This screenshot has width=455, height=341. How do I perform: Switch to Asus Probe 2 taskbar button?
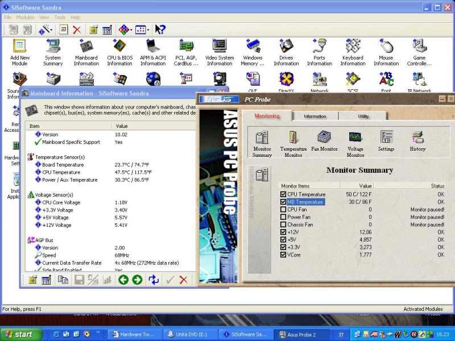(302, 334)
